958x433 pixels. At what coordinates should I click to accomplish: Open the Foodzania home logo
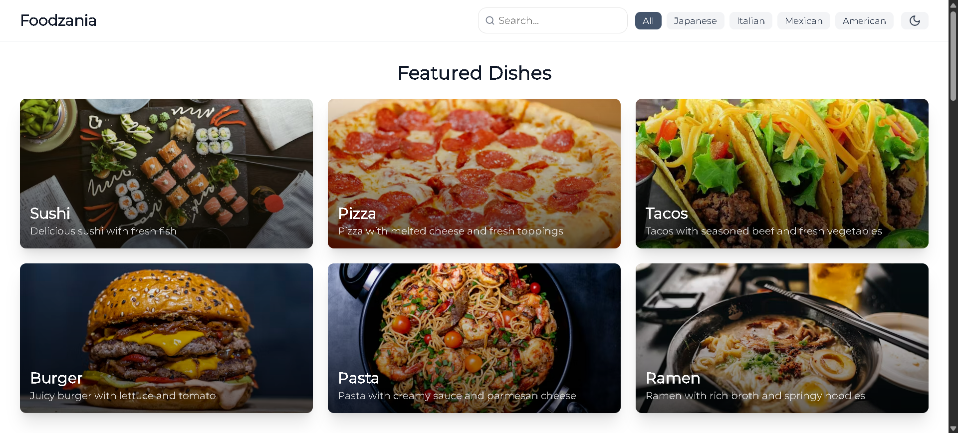click(x=58, y=20)
